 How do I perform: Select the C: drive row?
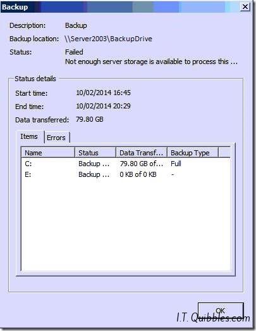(x=126, y=164)
